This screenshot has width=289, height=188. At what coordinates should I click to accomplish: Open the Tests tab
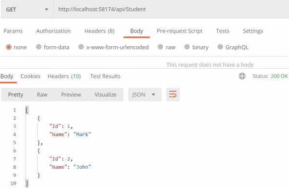point(223,31)
